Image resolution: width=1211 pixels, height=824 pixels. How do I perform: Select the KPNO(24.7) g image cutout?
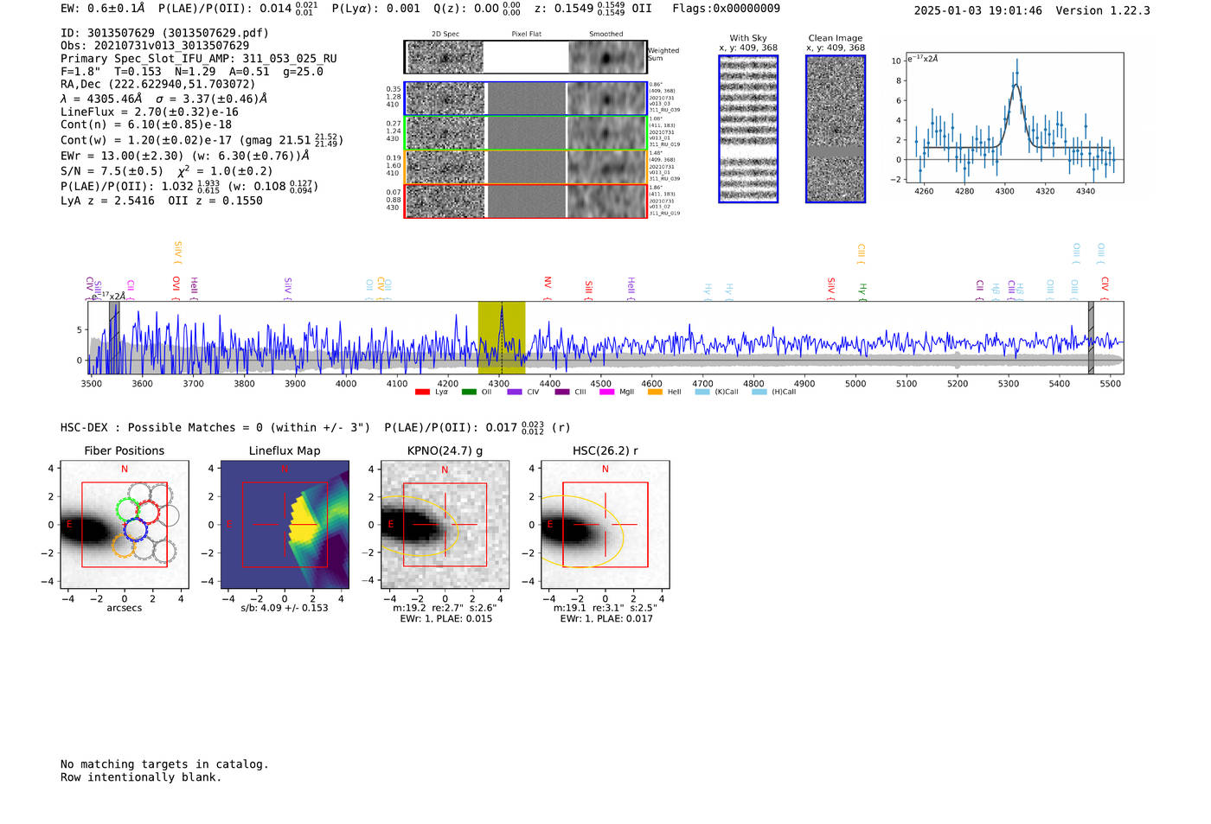point(445,525)
